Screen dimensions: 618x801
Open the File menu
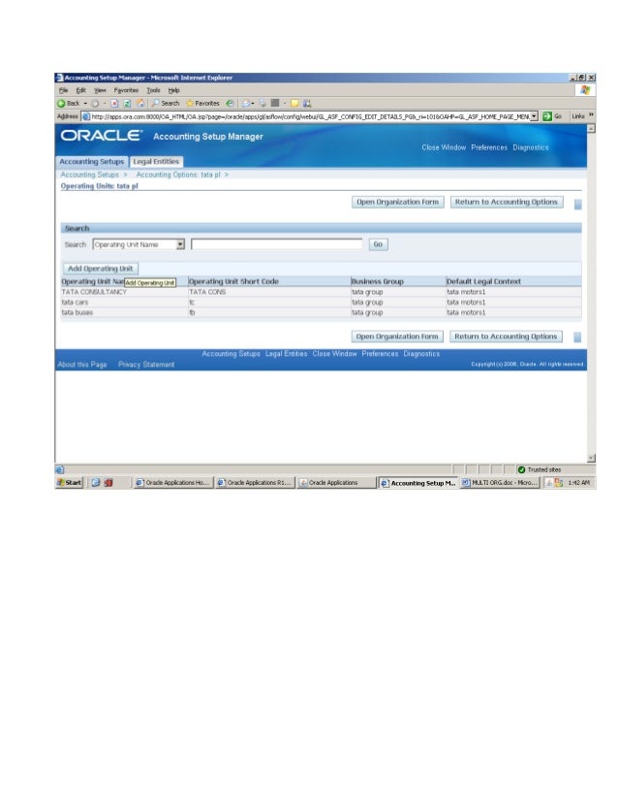click(64, 90)
